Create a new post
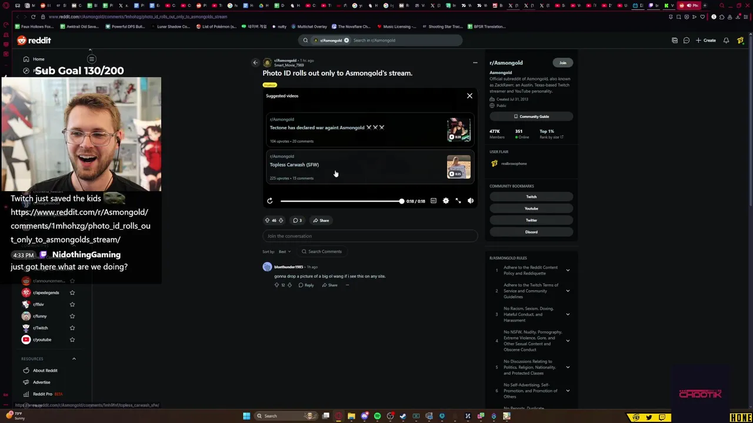The height and width of the screenshot is (423, 753). coord(706,41)
